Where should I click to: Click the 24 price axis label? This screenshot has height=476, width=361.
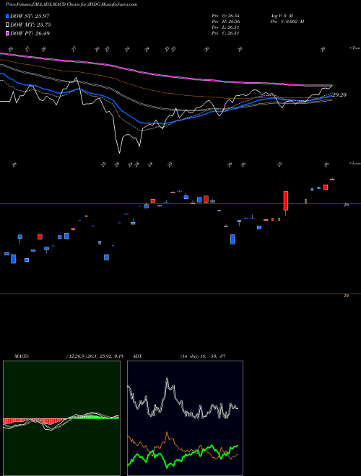tap(346, 296)
